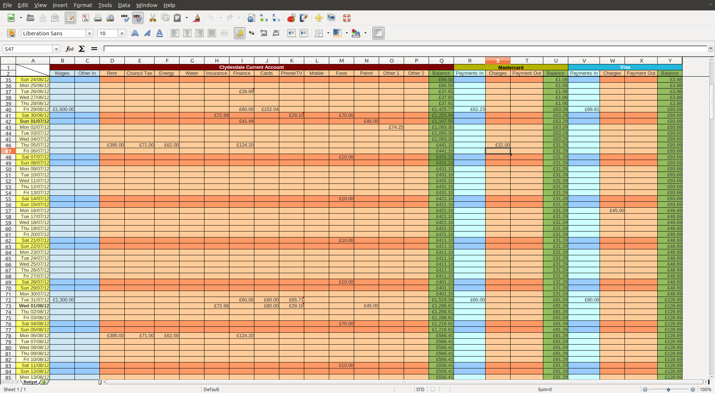Viewport: 715px width, 393px height.
Task: Toggle grid lines for current sheet
Action: (378, 33)
